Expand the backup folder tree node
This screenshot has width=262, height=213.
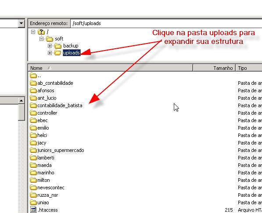pos(50,46)
